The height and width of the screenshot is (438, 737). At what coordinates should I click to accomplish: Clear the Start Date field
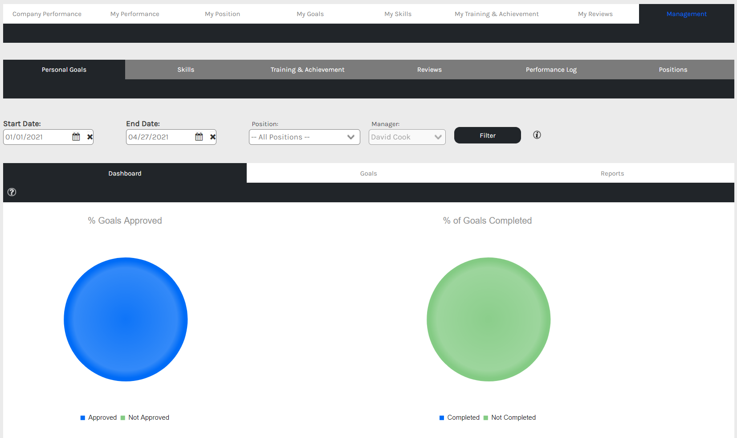coord(90,137)
